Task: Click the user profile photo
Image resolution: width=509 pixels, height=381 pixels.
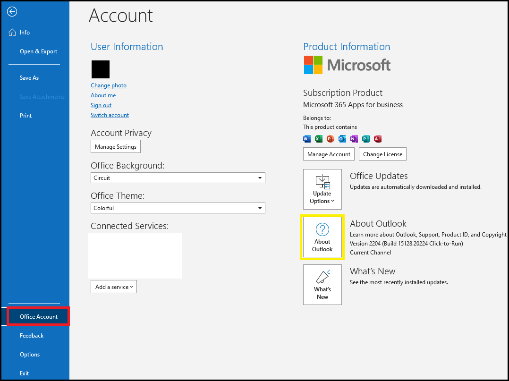Action: pyautogui.click(x=101, y=69)
